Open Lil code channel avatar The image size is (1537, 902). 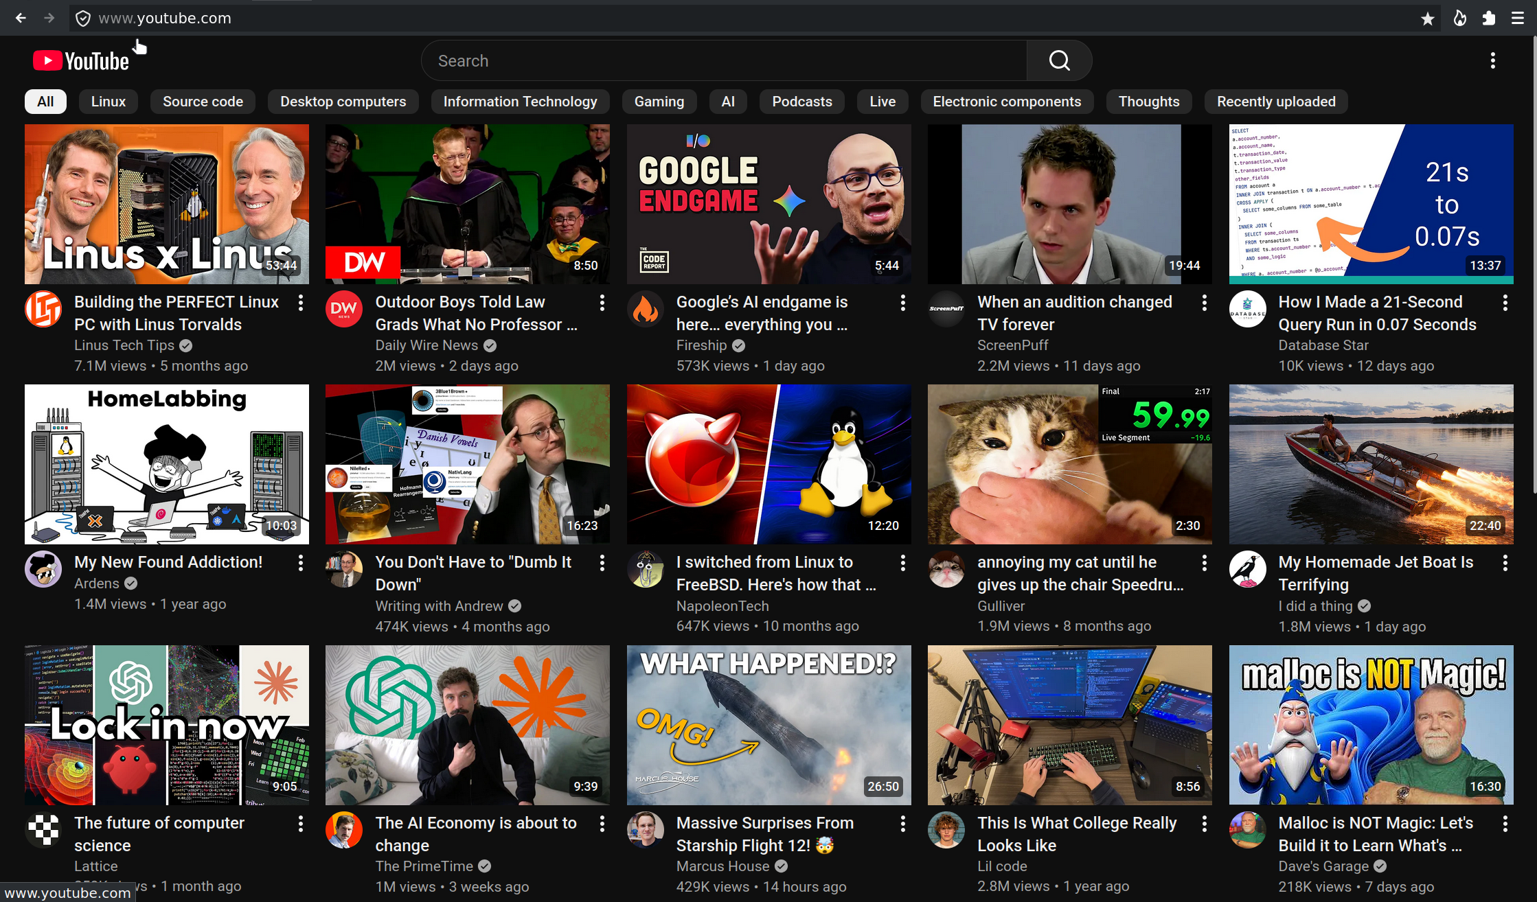946,830
